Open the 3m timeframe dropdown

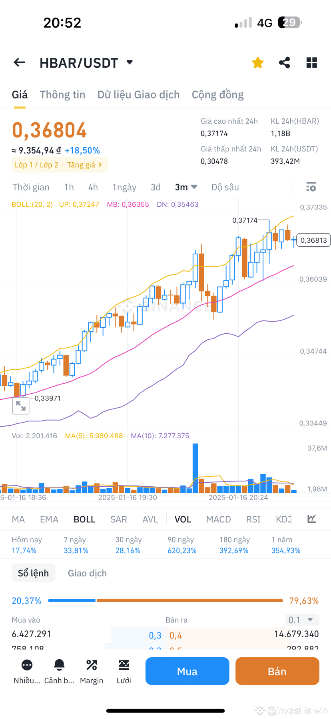coord(186,187)
